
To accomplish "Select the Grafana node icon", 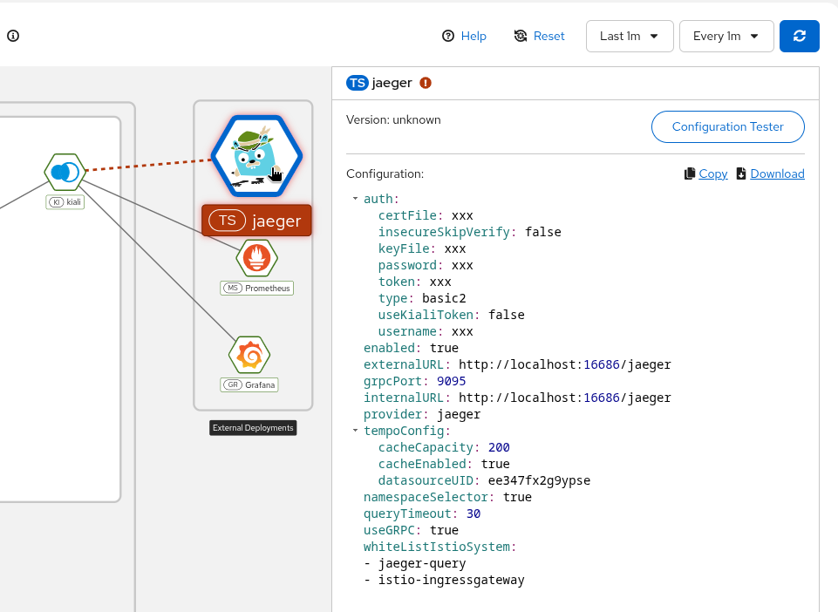I will click(x=249, y=354).
